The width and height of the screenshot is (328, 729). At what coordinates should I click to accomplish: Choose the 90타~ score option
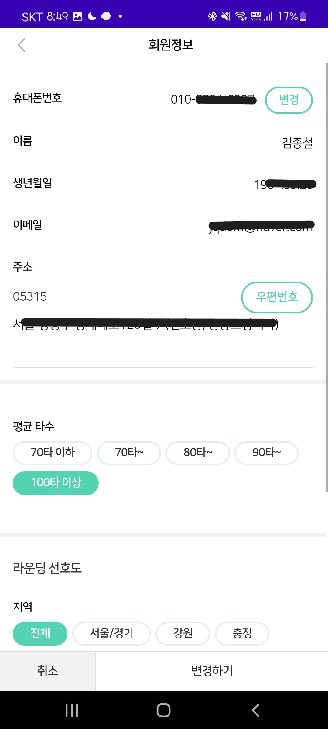coord(266,453)
